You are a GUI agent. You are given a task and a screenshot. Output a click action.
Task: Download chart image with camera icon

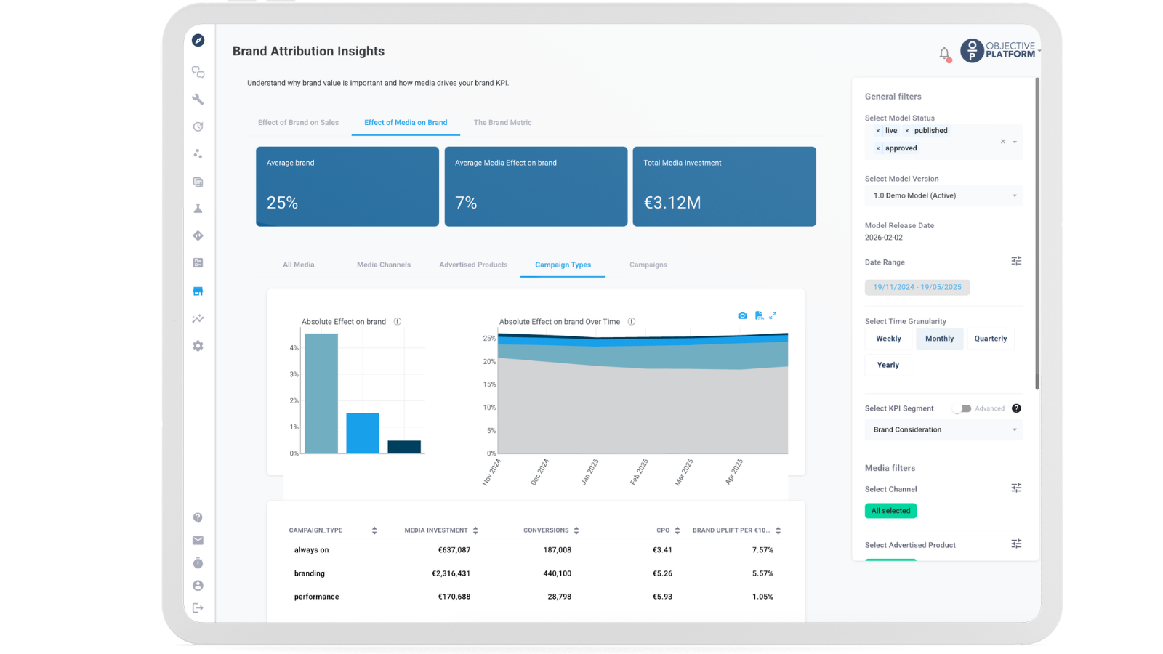click(742, 315)
